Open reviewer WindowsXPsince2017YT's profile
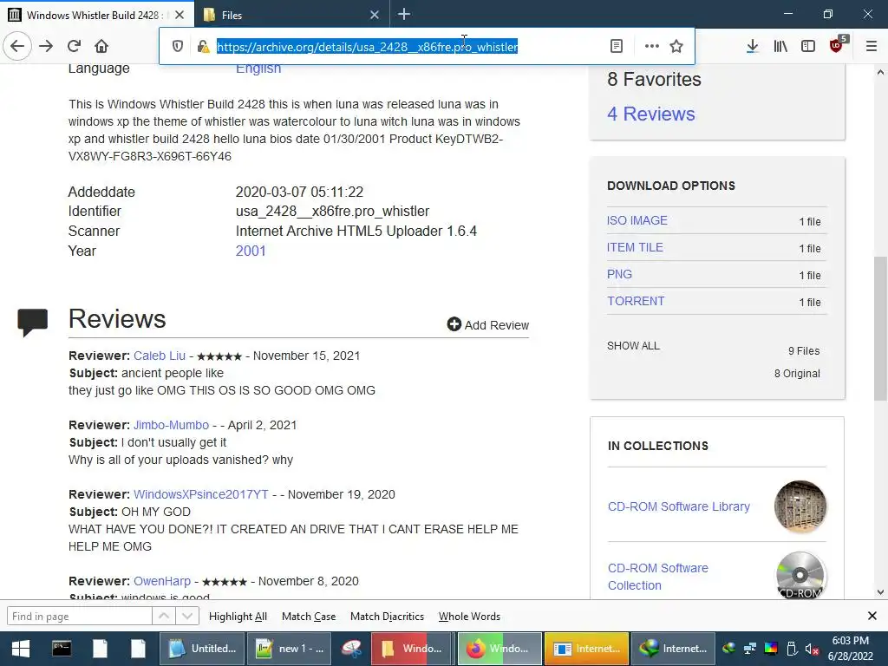The height and width of the screenshot is (666, 888). (200, 494)
